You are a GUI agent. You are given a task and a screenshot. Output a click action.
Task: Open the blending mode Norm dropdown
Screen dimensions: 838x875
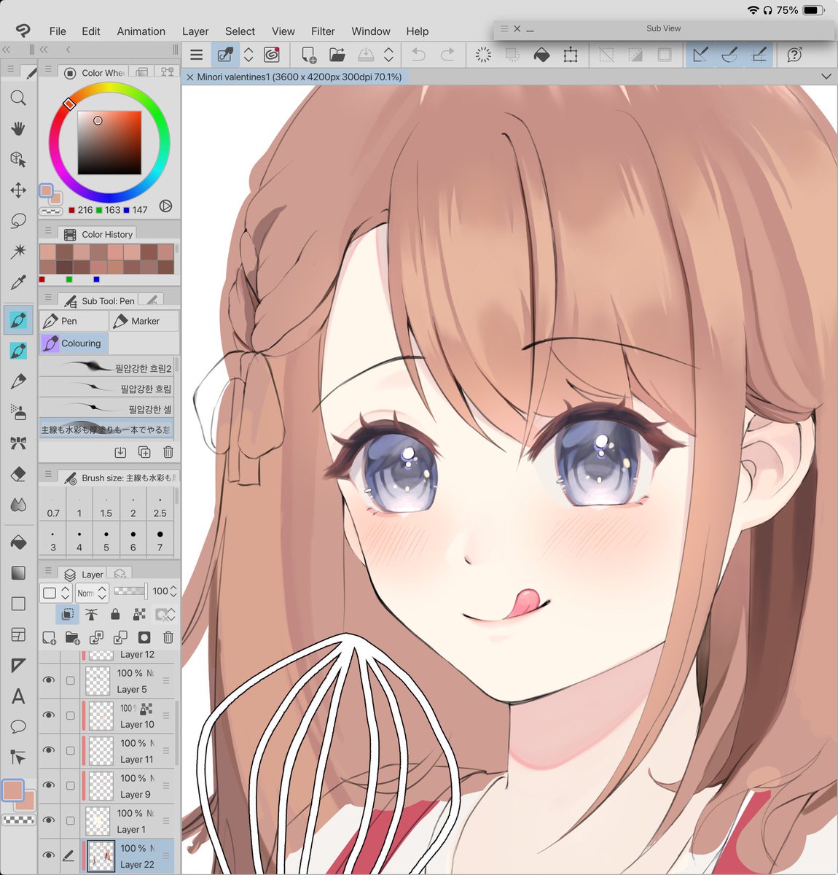pyautogui.click(x=93, y=593)
